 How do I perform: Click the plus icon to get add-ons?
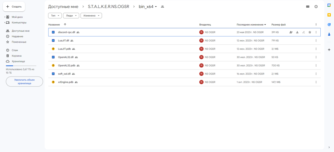[x=329, y=50]
